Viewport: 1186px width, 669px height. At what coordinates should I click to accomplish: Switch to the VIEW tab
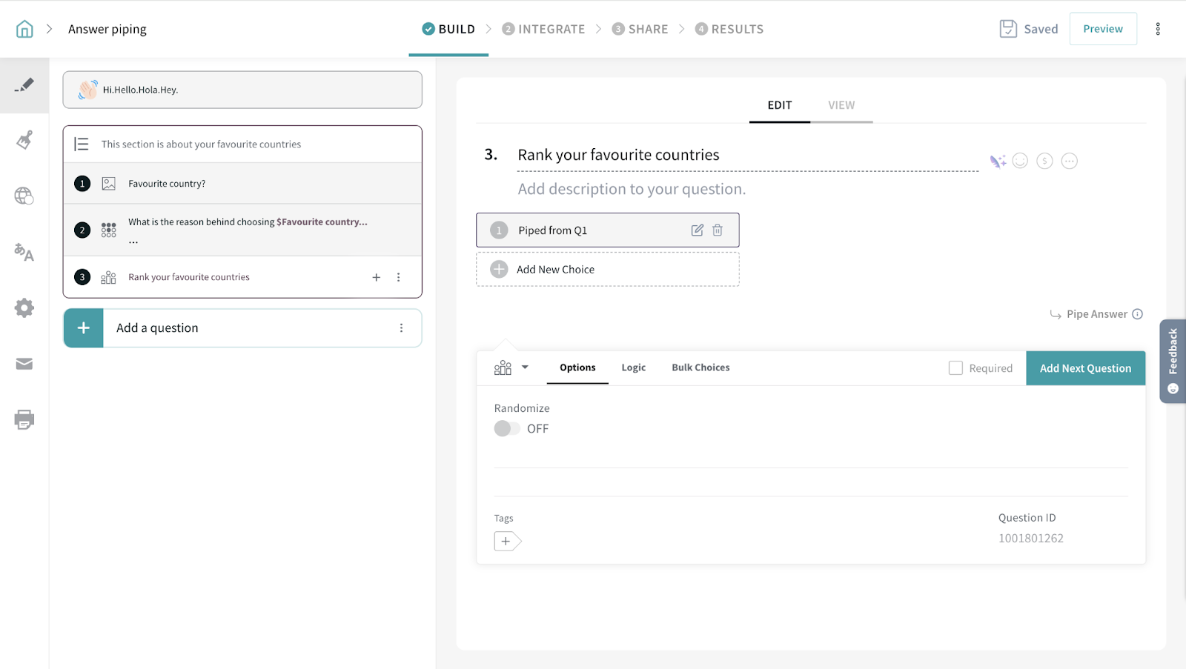pos(841,105)
